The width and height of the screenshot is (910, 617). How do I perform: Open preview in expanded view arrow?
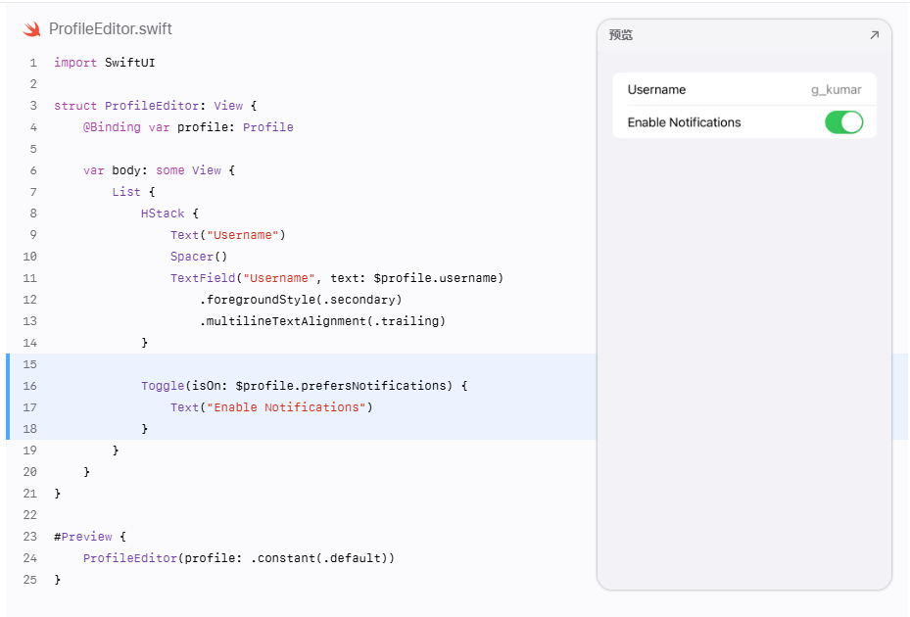click(874, 35)
